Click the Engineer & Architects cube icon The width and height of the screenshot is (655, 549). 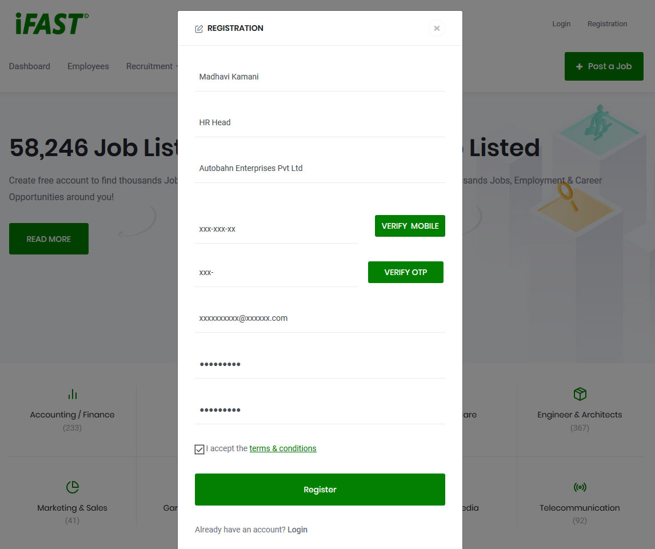pos(580,393)
